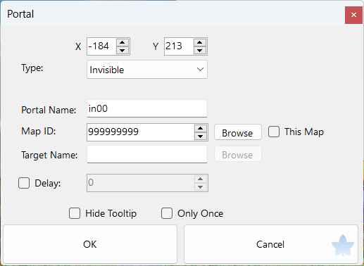The image size is (364, 266).
Task: Increment Map ID with up arrow
Action: tap(201, 129)
